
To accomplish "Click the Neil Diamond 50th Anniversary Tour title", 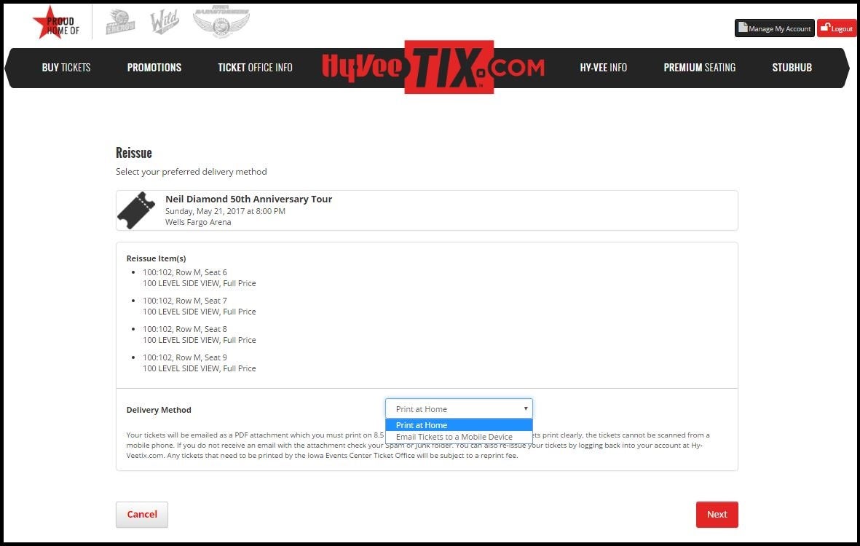I will (x=248, y=199).
